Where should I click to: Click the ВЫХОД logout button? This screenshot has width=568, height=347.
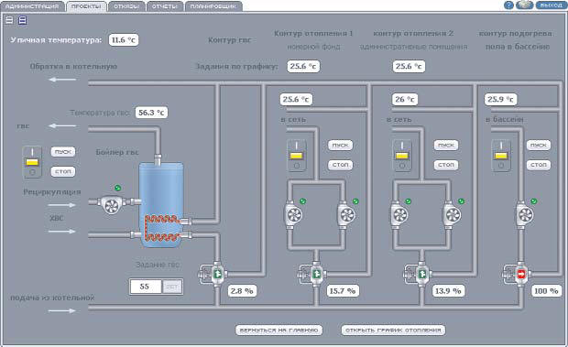pos(551,5)
